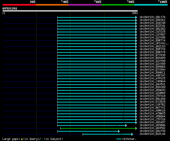This screenshot has height=141, width=170.
Task: Click the cyan ~100% identity legend segment
Action: pos(151,5)
